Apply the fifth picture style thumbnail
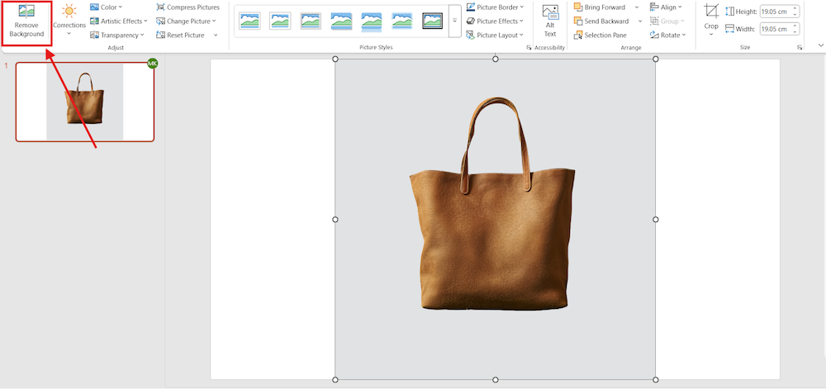The image size is (826, 389). point(372,21)
